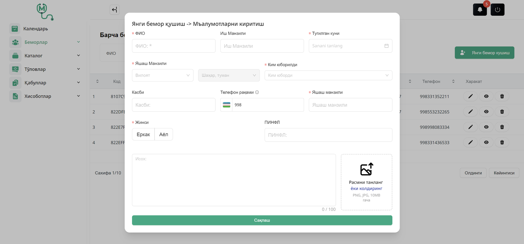Click the image upload icon
Image resolution: width=524 pixels, height=244 pixels.
coord(366,169)
